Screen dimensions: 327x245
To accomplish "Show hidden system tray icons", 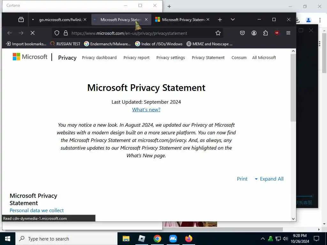I will [x=263, y=239].
